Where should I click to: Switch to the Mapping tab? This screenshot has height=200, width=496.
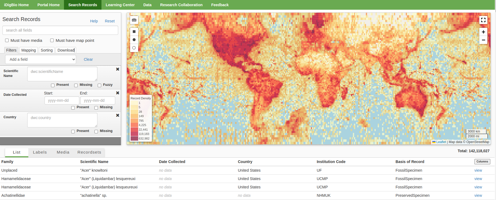pos(29,50)
